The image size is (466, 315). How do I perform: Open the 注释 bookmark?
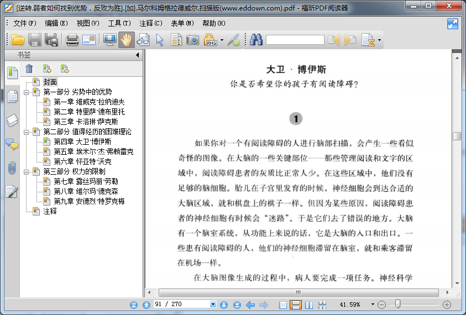(50, 211)
